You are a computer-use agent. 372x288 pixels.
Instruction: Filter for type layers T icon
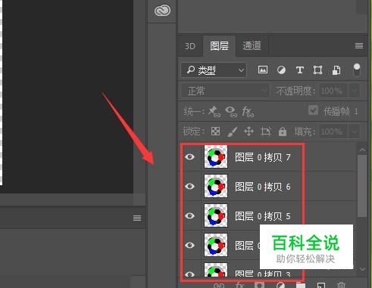click(299, 70)
